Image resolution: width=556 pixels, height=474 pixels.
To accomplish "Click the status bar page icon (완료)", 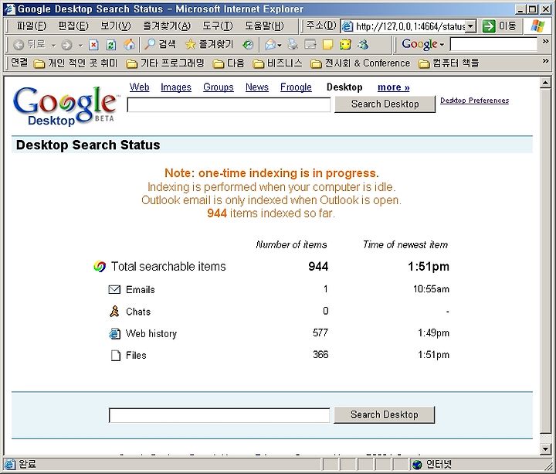I will point(10,464).
